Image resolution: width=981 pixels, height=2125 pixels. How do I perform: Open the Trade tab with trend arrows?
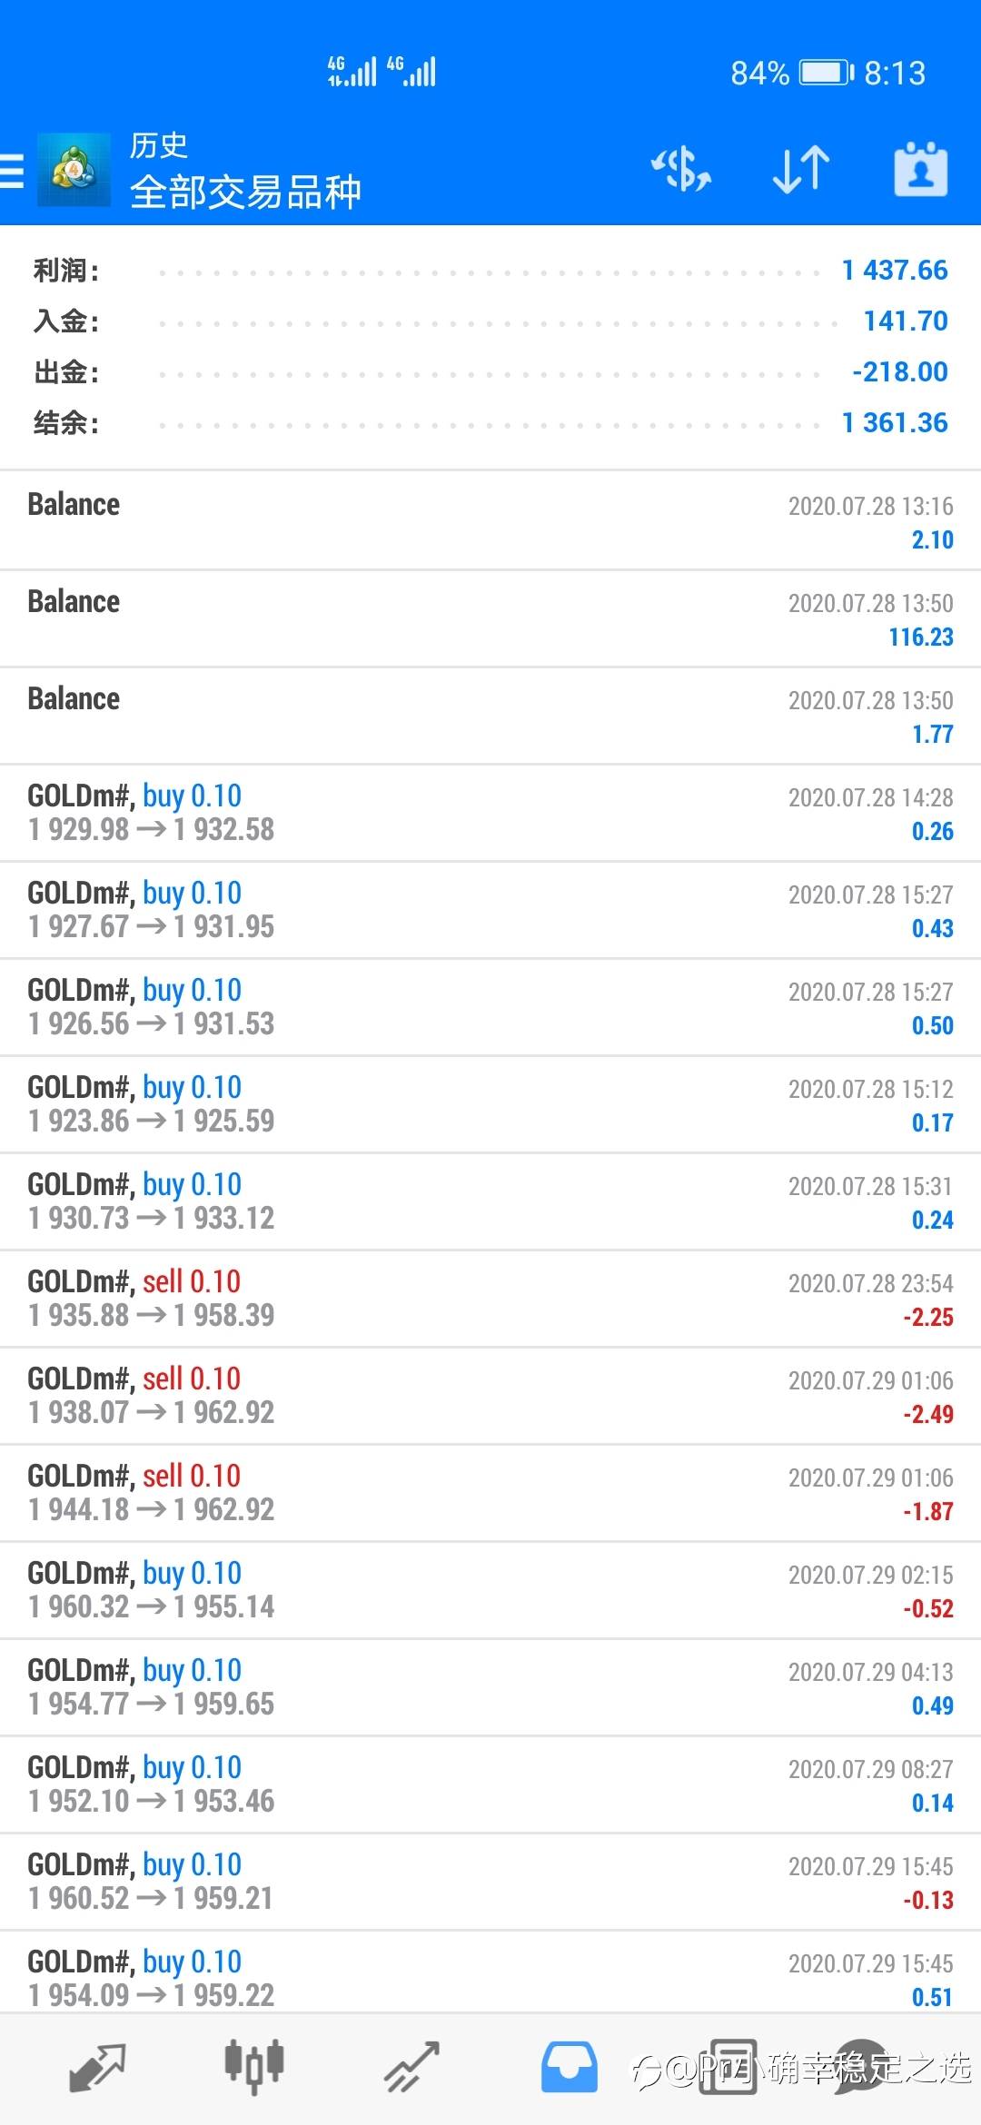tap(411, 2067)
